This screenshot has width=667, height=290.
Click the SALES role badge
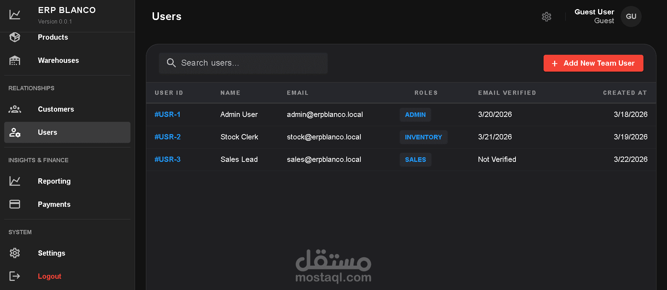point(415,160)
